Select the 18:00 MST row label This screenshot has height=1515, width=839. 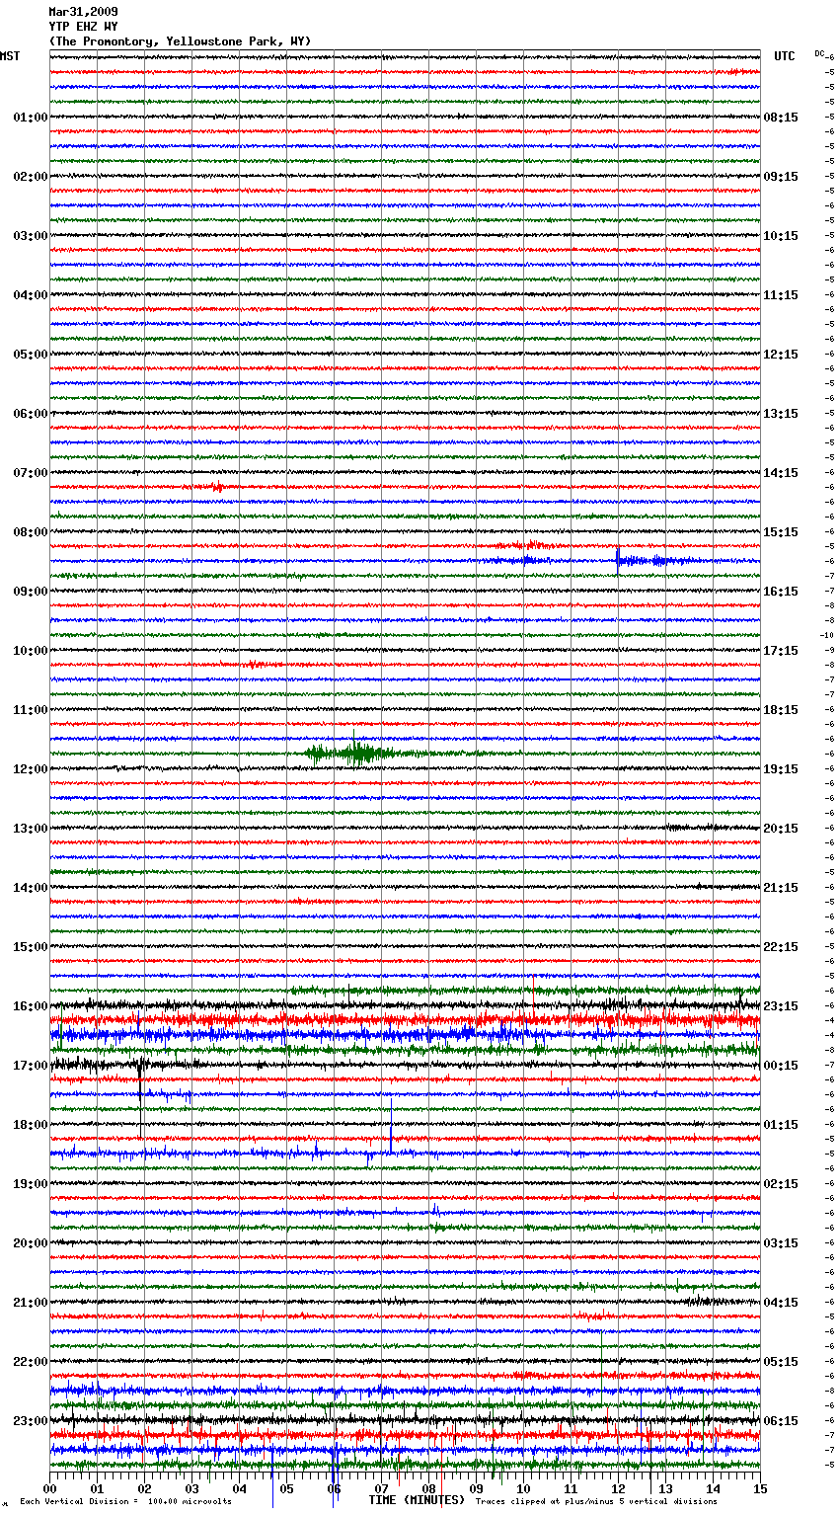point(31,1125)
